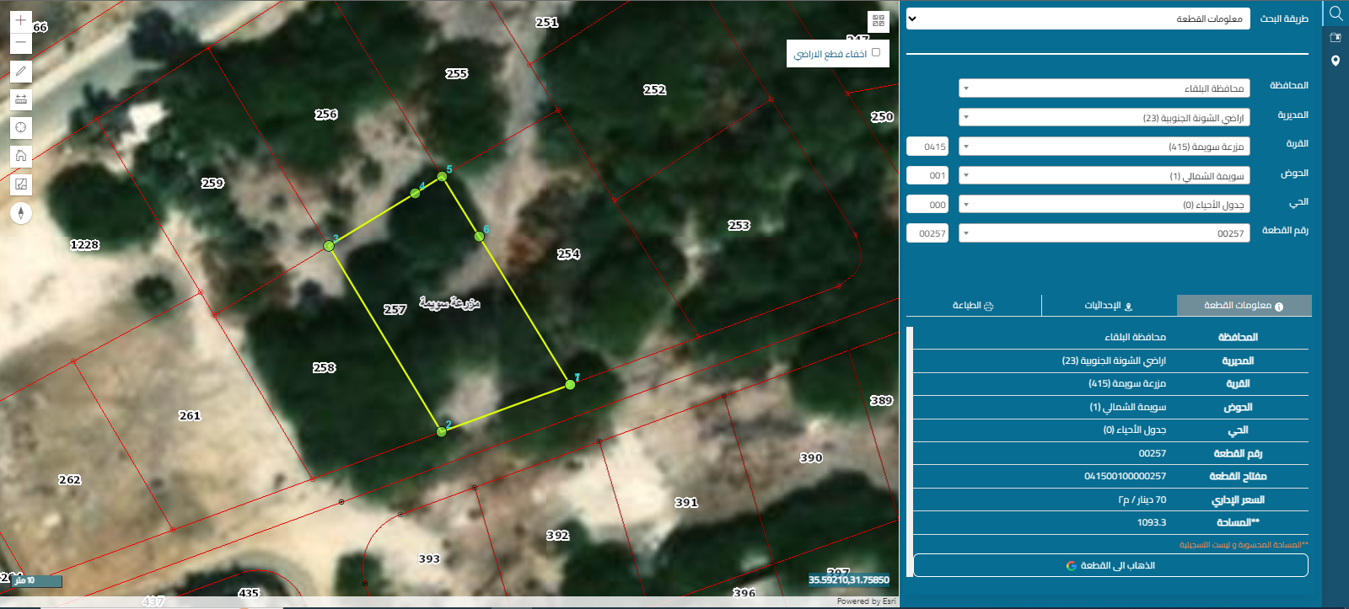Click the zoom out minus button
The image size is (1349, 609).
21,42
